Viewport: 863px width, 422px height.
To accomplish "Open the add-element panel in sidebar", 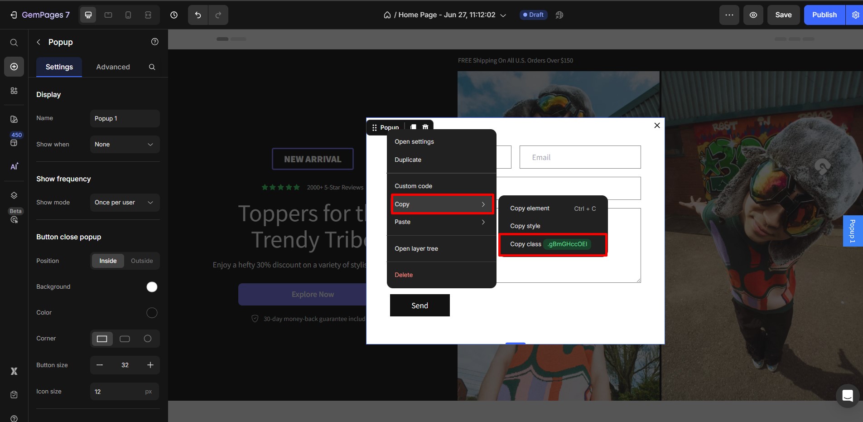I will point(14,67).
